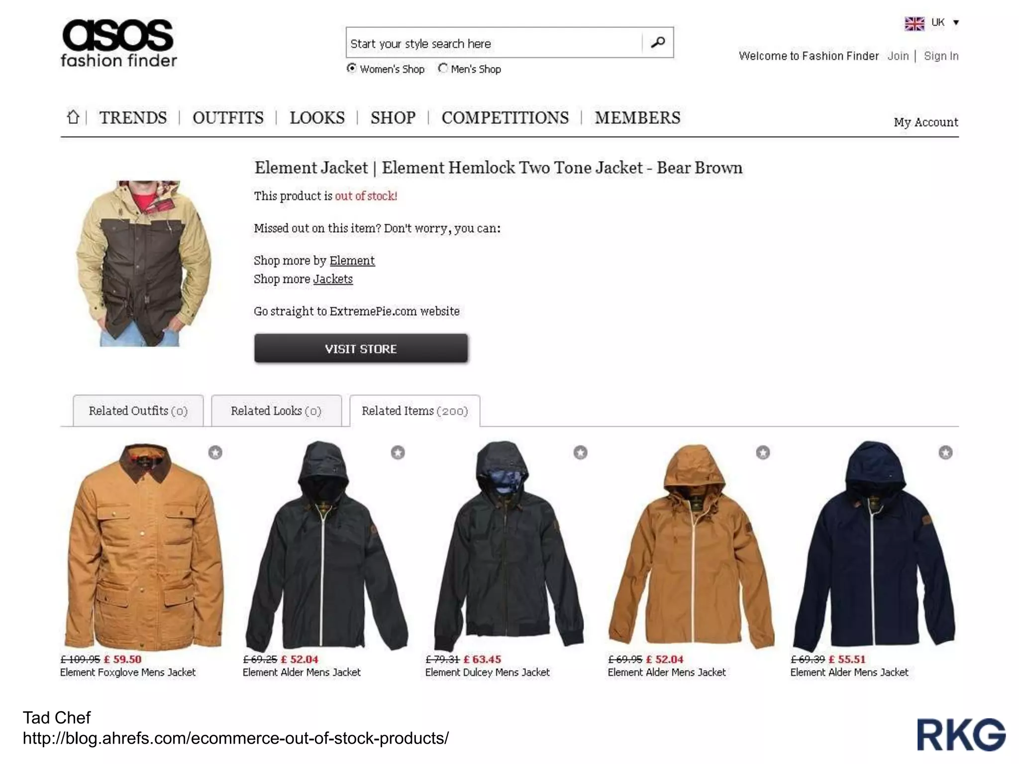The image size is (1019, 764).
Task: Click the style search input field
Action: (x=494, y=43)
